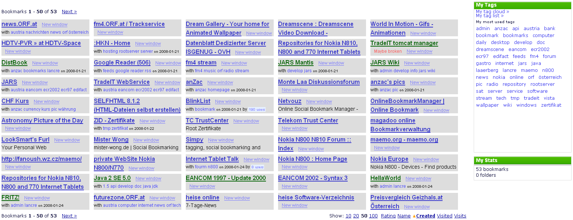Click the red 'Maybe broken' label
This screenshot has height=220, width=573.
click(388, 51)
